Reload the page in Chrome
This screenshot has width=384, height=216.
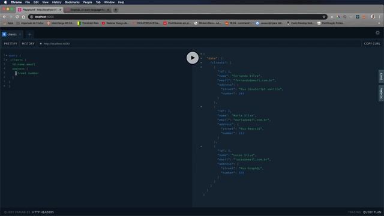click(x=17, y=17)
